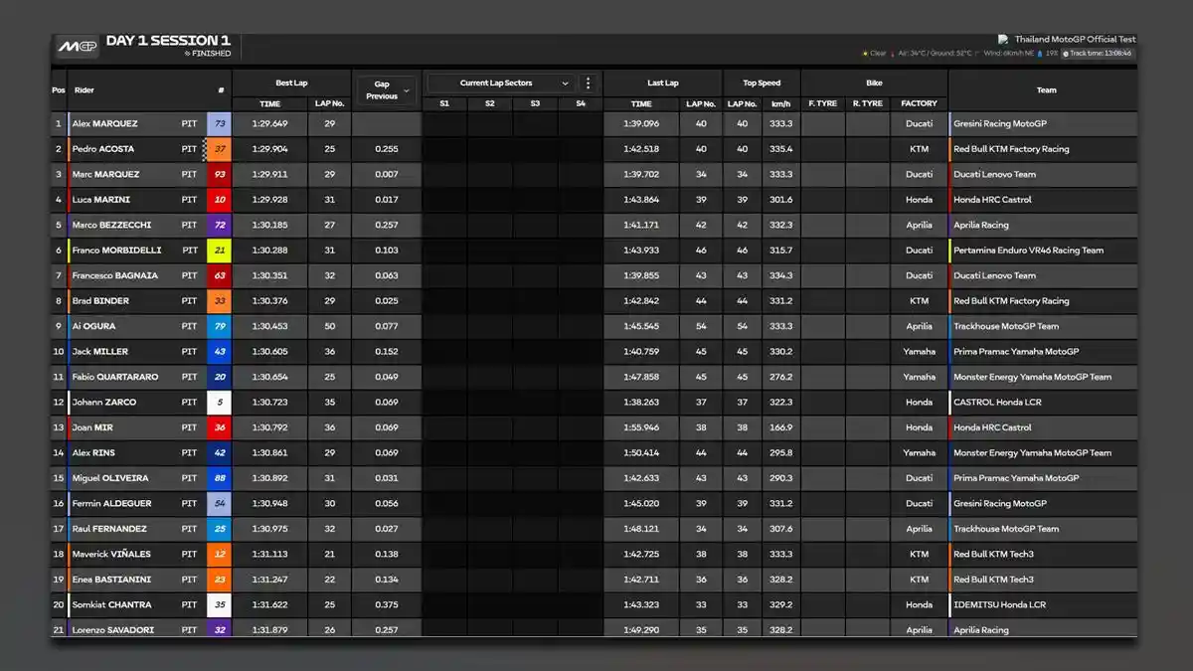Click the Rider column header

[84, 90]
